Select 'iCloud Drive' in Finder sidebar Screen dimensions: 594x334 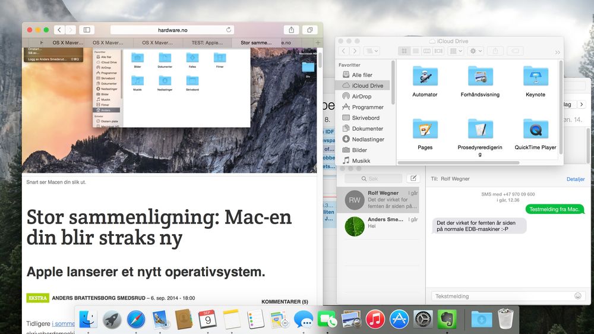click(363, 86)
